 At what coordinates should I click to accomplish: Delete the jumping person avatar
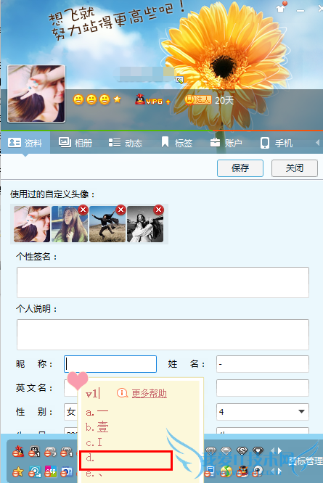point(121,210)
